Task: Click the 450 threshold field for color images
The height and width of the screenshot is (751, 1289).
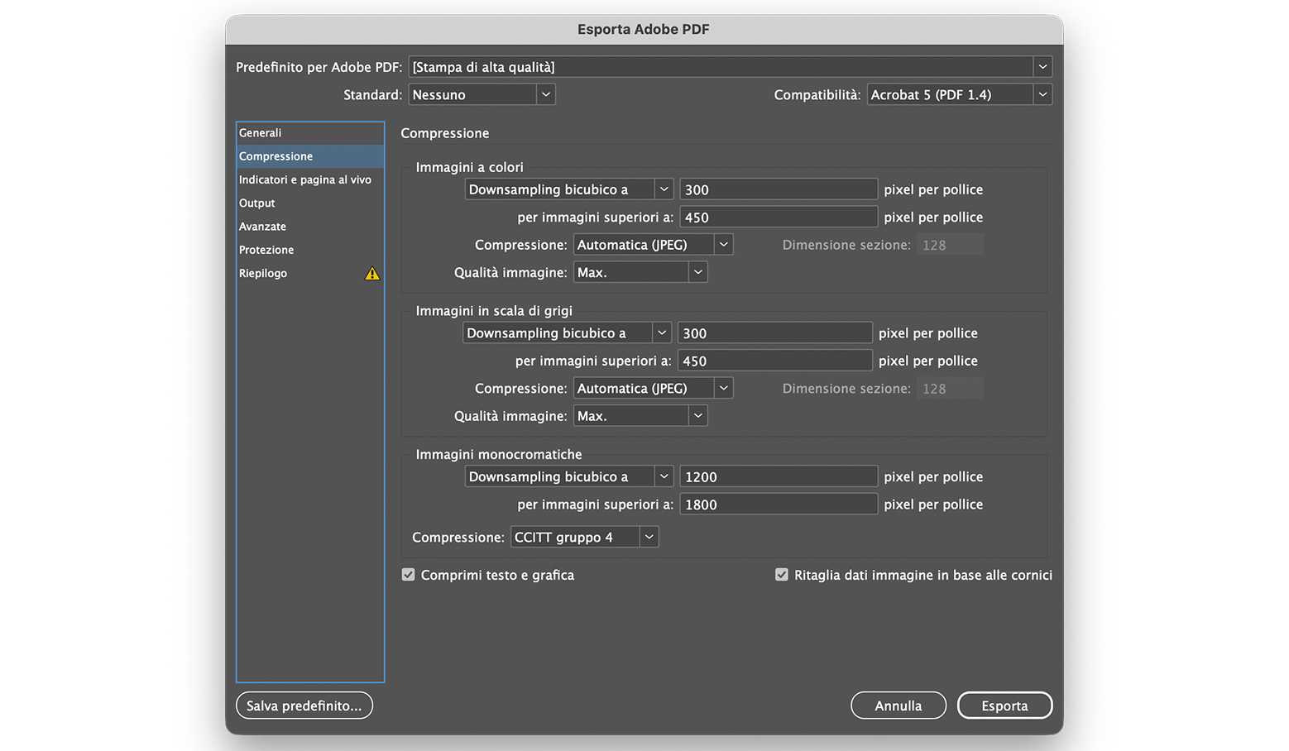Action: (779, 218)
